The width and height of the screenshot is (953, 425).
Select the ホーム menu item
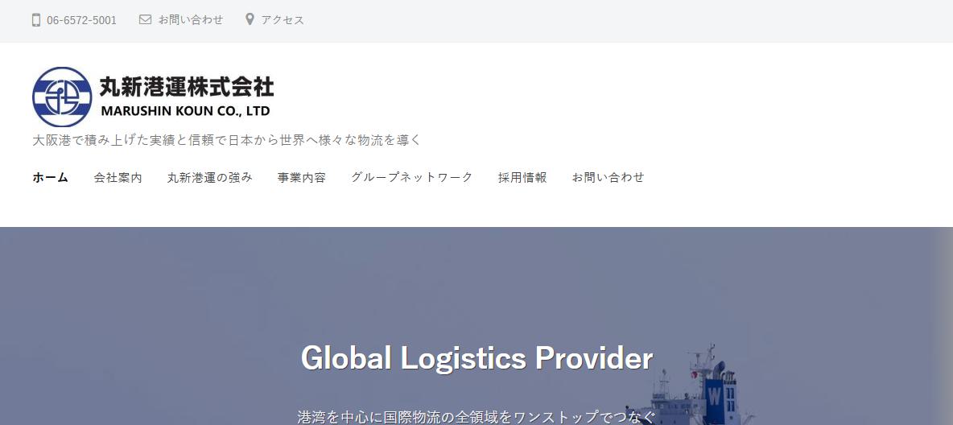point(51,178)
